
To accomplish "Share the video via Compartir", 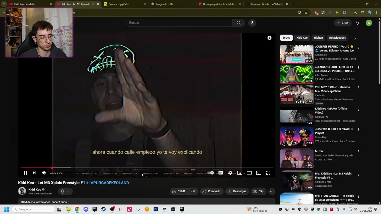I will pos(212,191).
